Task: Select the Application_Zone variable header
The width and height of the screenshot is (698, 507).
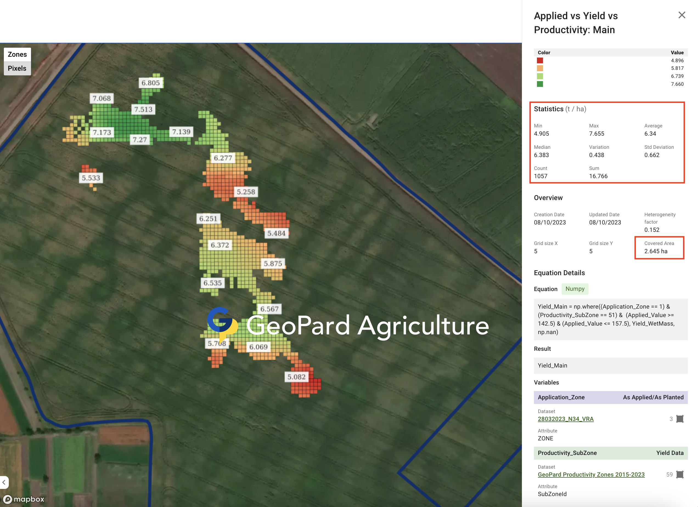Action: (x=610, y=397)
